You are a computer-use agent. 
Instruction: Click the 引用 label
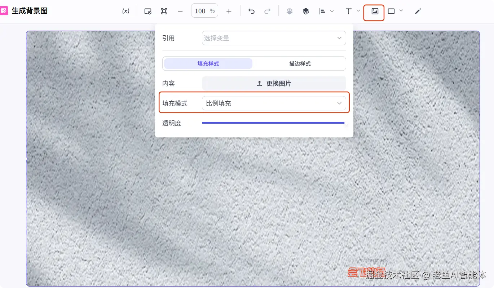168,38
